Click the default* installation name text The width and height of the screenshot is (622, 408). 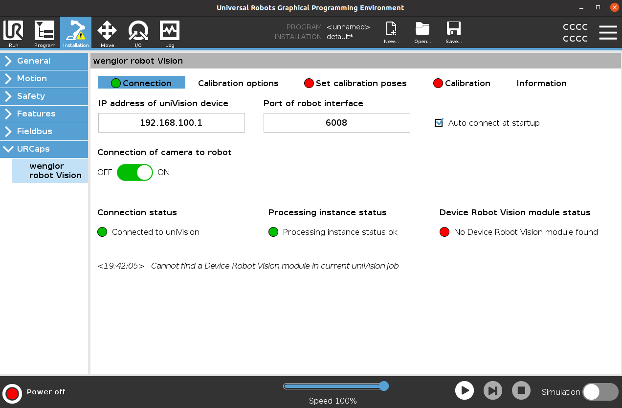click(340, 37)
